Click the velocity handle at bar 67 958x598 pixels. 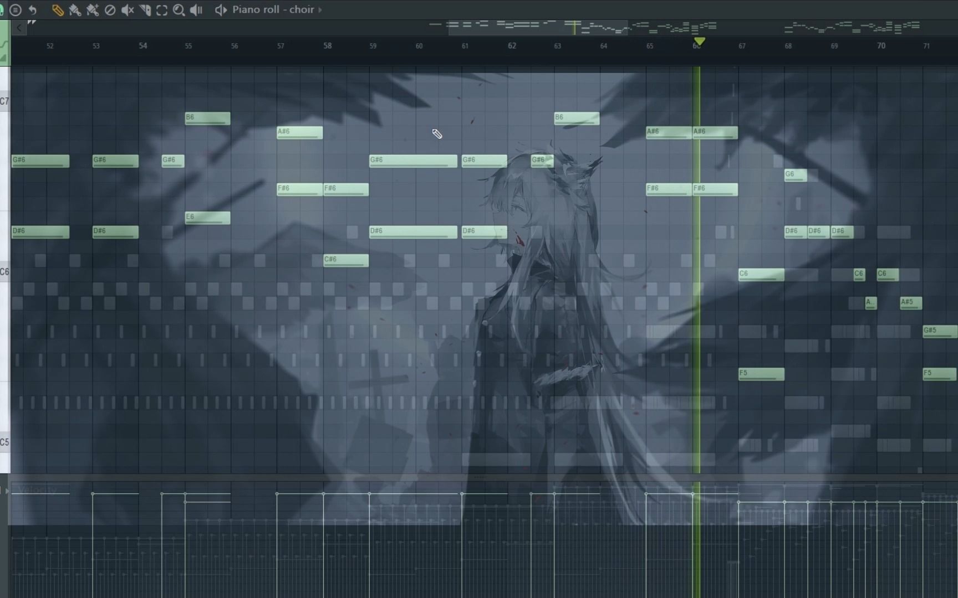[x=738, y=502]
